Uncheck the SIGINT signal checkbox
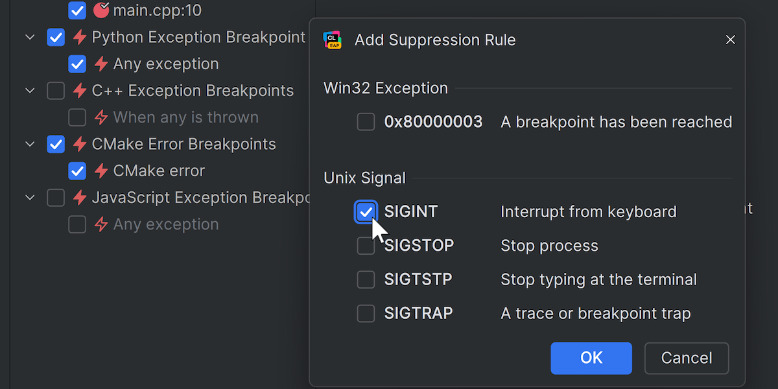 point(366,212)
